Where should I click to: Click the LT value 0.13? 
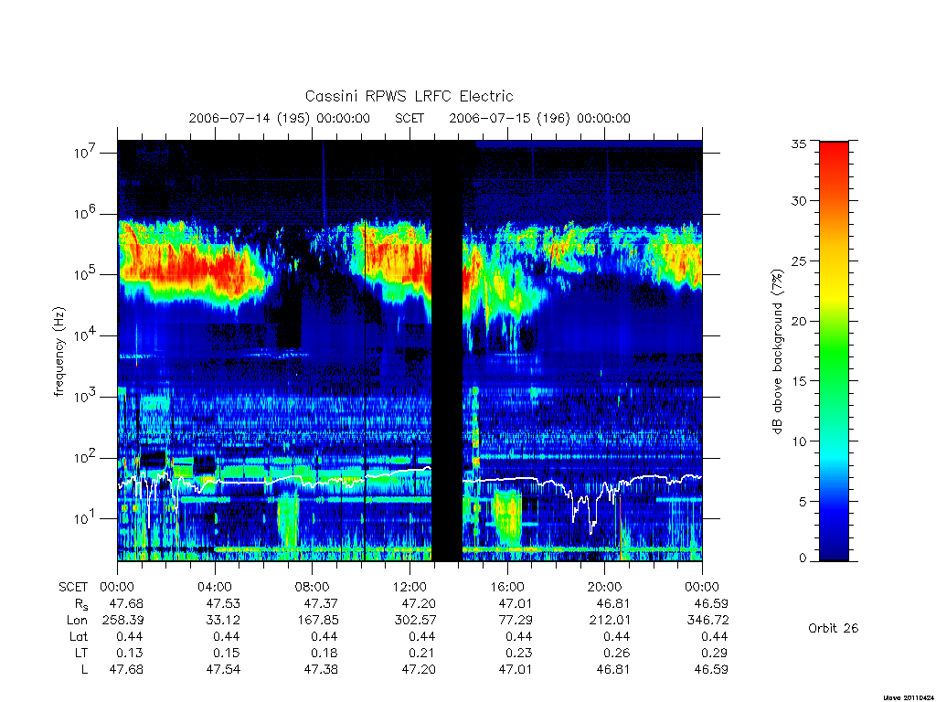coord(130,653)
